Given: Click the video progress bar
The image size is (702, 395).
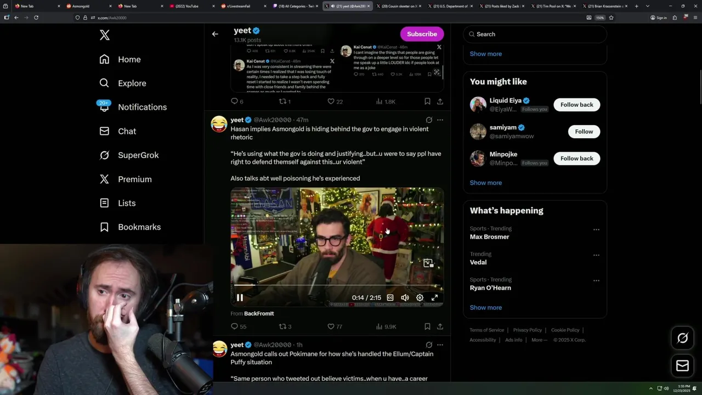Looking at the screenshot, I should click(x=337, y=285).
